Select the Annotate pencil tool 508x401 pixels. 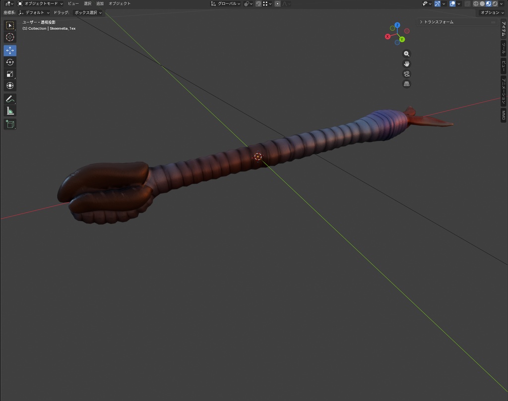click(10, 99)
